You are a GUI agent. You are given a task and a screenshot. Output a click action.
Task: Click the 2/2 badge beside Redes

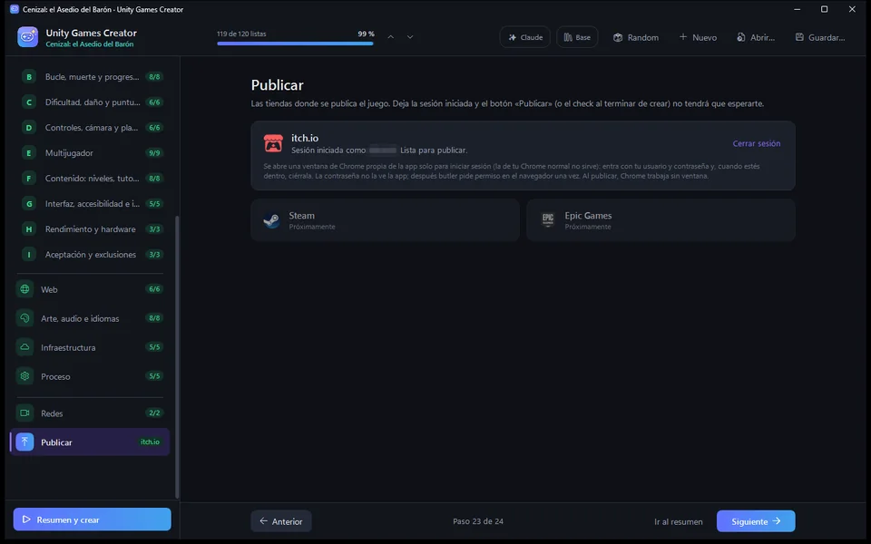click(154, 413)
